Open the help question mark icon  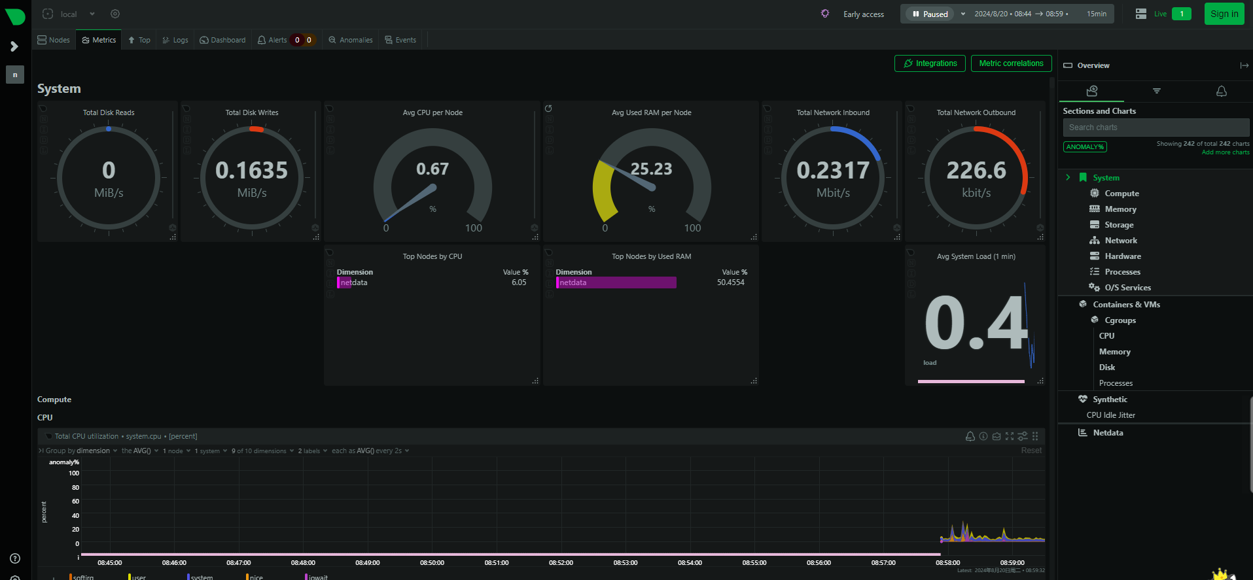point(15,558)
